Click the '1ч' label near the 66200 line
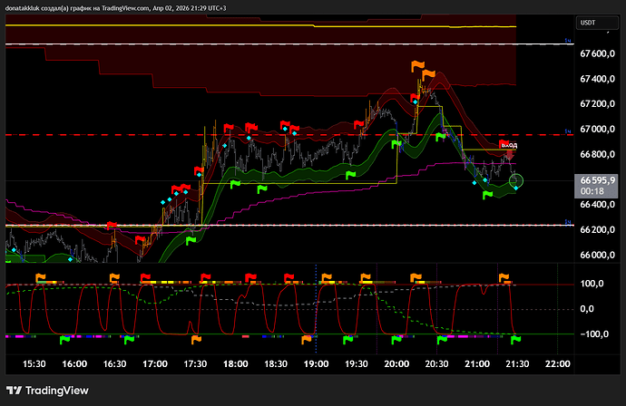Screen dimensions: 626x406 [x=568, y=222]
